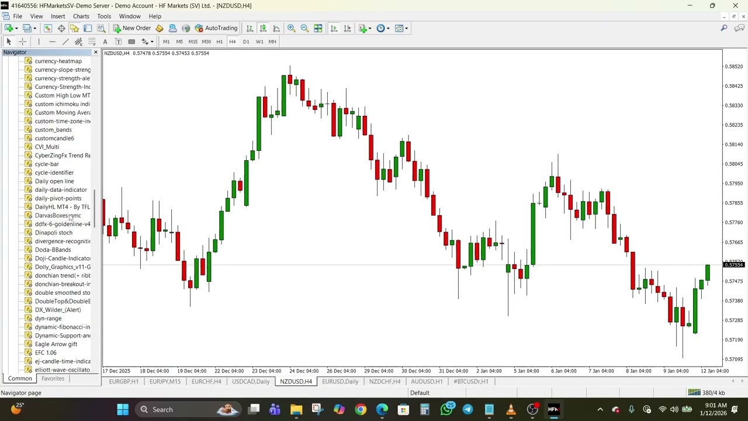The height and width of the screenshot is (421, 748).
Task: Open the Templates dropdown
Action: [x=401, y=28]
